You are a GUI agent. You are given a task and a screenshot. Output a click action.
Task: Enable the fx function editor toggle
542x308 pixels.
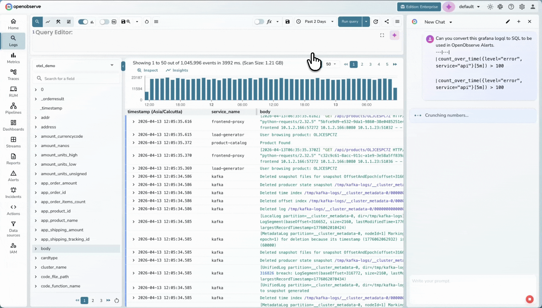point(259,21)
